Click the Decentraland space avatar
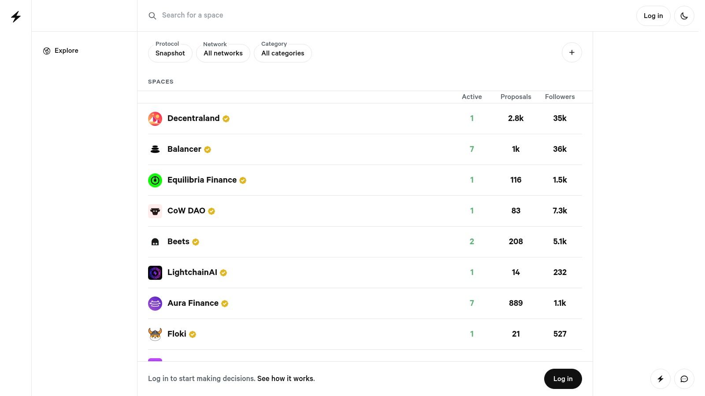Screen dimensions: 705x396 155,119
